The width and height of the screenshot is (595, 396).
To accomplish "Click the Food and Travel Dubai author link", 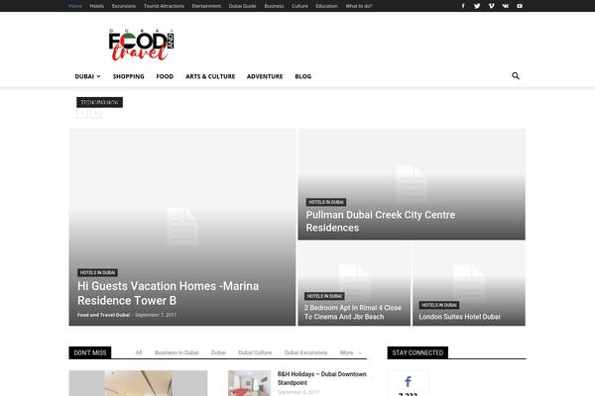I will click(x=103, y=315).
